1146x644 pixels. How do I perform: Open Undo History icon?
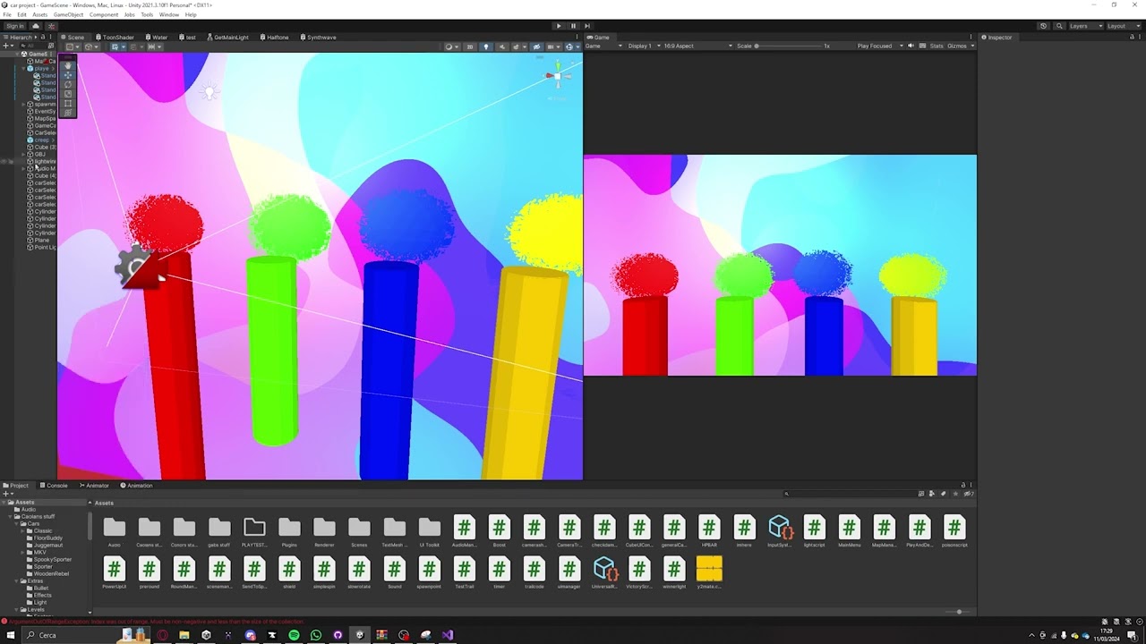1043,26
